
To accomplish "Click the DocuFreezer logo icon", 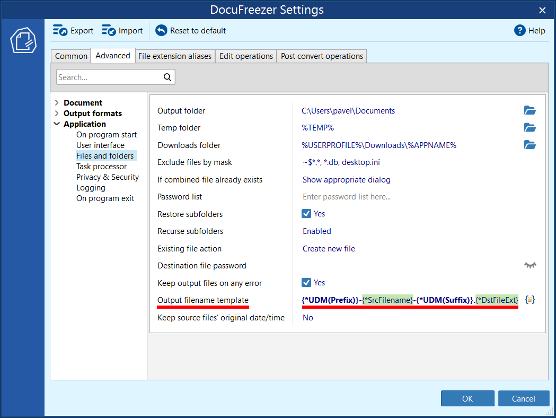I will tap(23, 40).
